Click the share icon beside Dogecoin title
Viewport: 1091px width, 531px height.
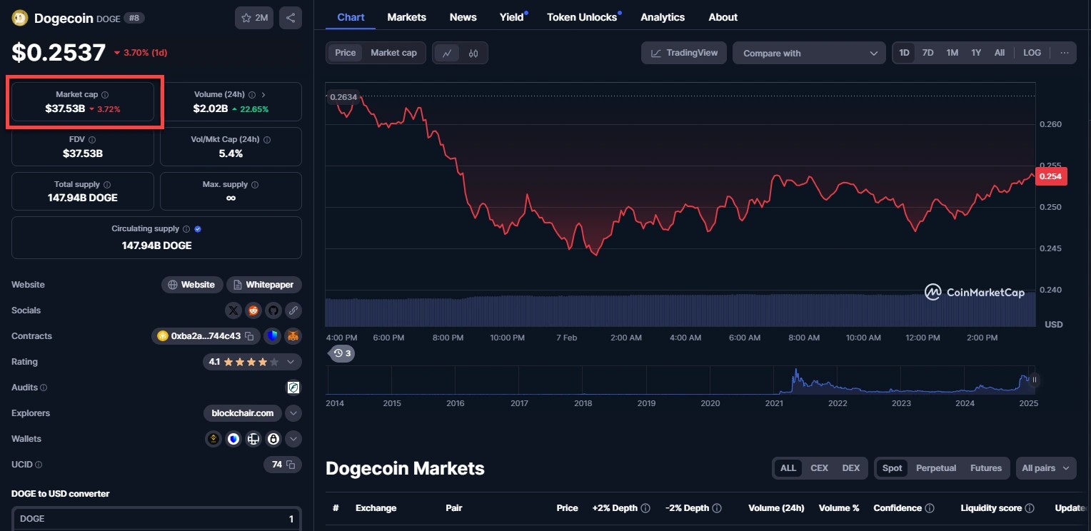tap(290, 18)
